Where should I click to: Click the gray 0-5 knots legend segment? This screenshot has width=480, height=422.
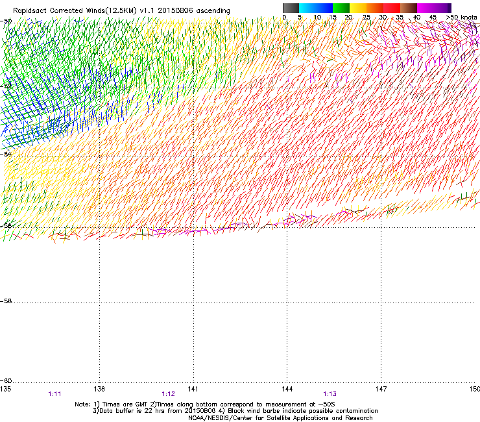pyautogui.click(x=291, y=8)
